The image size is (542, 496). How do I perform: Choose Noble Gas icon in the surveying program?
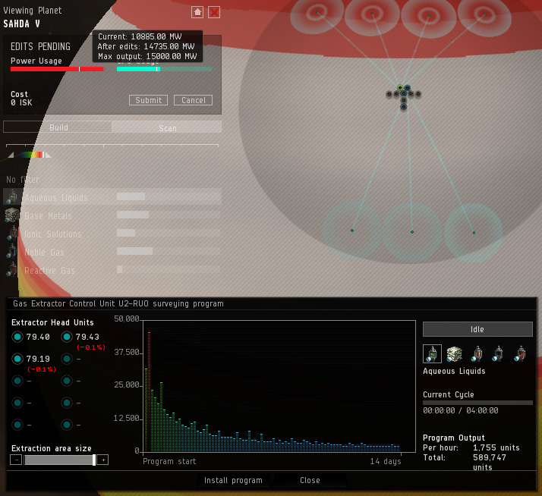click(498, 353)
